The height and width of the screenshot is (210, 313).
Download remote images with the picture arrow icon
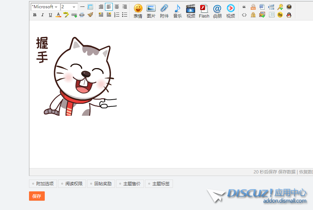[x=262, y=15]
